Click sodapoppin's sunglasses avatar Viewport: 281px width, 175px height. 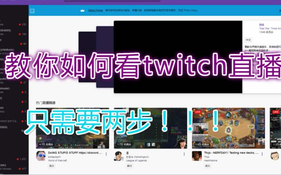click(41, 156)
